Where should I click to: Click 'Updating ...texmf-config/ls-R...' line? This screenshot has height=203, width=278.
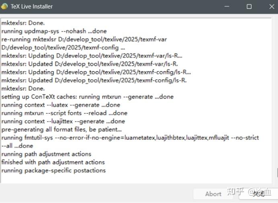(96, 72)
